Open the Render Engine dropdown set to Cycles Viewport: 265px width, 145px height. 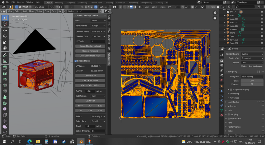(x=252, y=54)
